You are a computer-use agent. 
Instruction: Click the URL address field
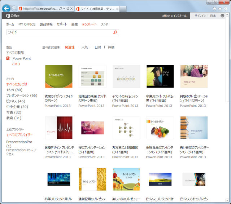pyautogui.click(x=40, y=9)
